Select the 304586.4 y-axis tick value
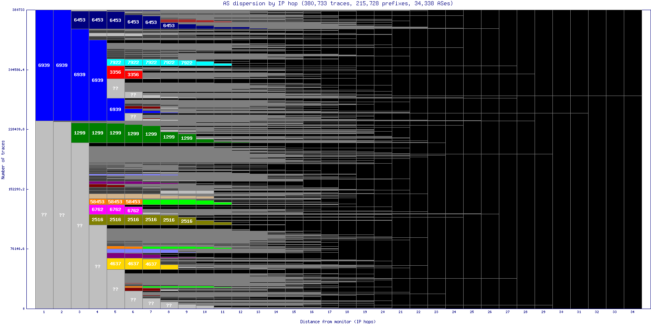The image size is (651, 324). pos(16,70)
